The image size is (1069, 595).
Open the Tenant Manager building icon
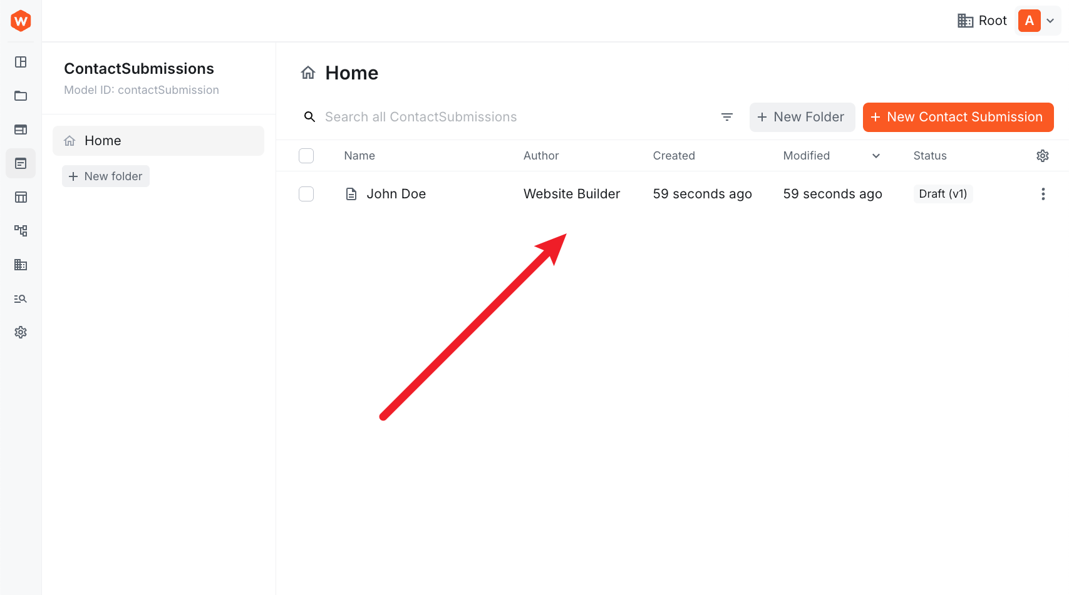21,265
